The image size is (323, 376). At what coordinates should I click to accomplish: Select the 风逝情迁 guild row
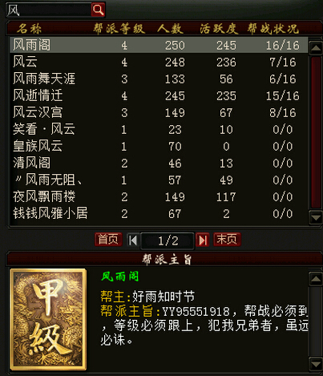(x=159, y=95)
